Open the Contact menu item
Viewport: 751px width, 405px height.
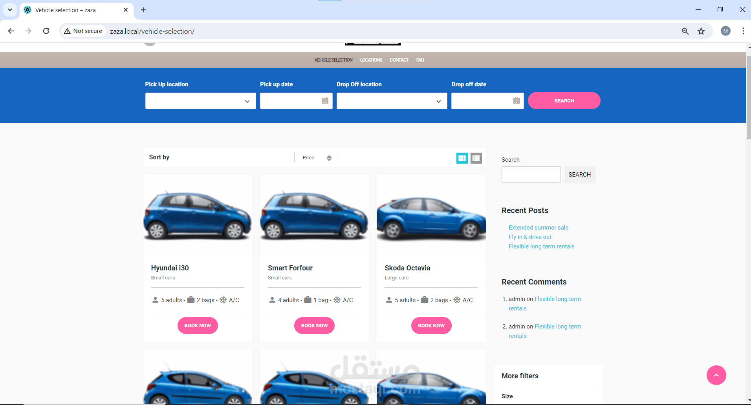point(399,60)
